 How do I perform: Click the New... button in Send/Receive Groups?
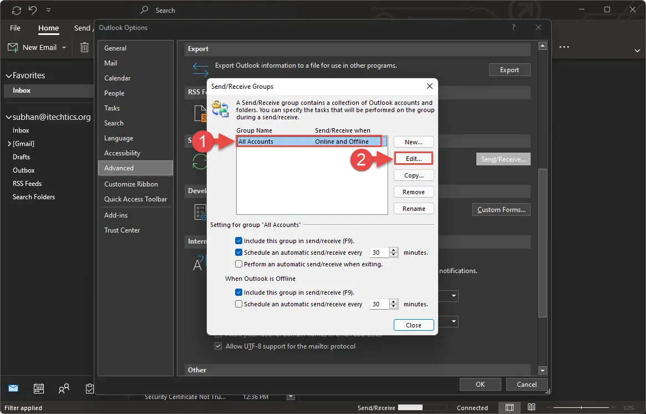pyautogui.click(x=414, y=142)
